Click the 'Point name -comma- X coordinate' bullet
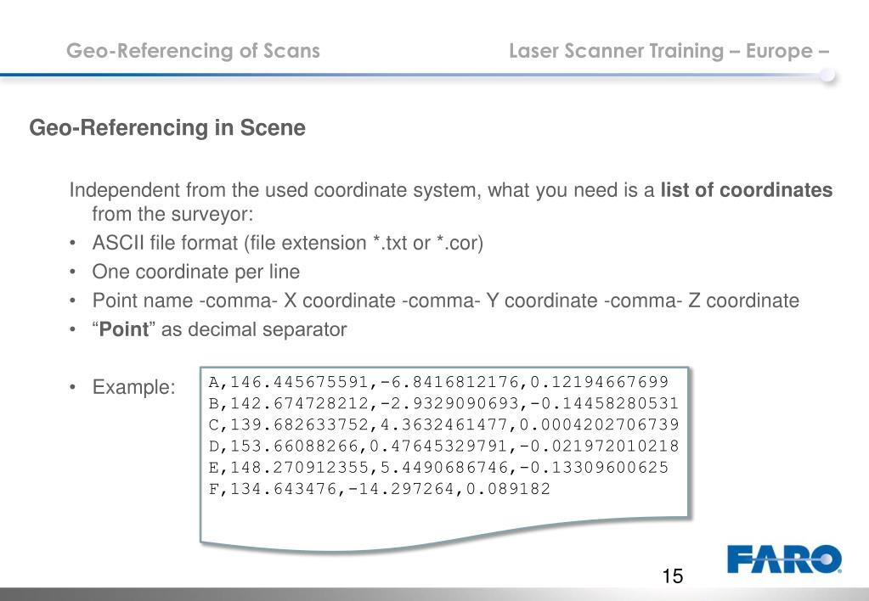Image resolution: width=869 pixels, height=601 pixels. coord(446,300)
